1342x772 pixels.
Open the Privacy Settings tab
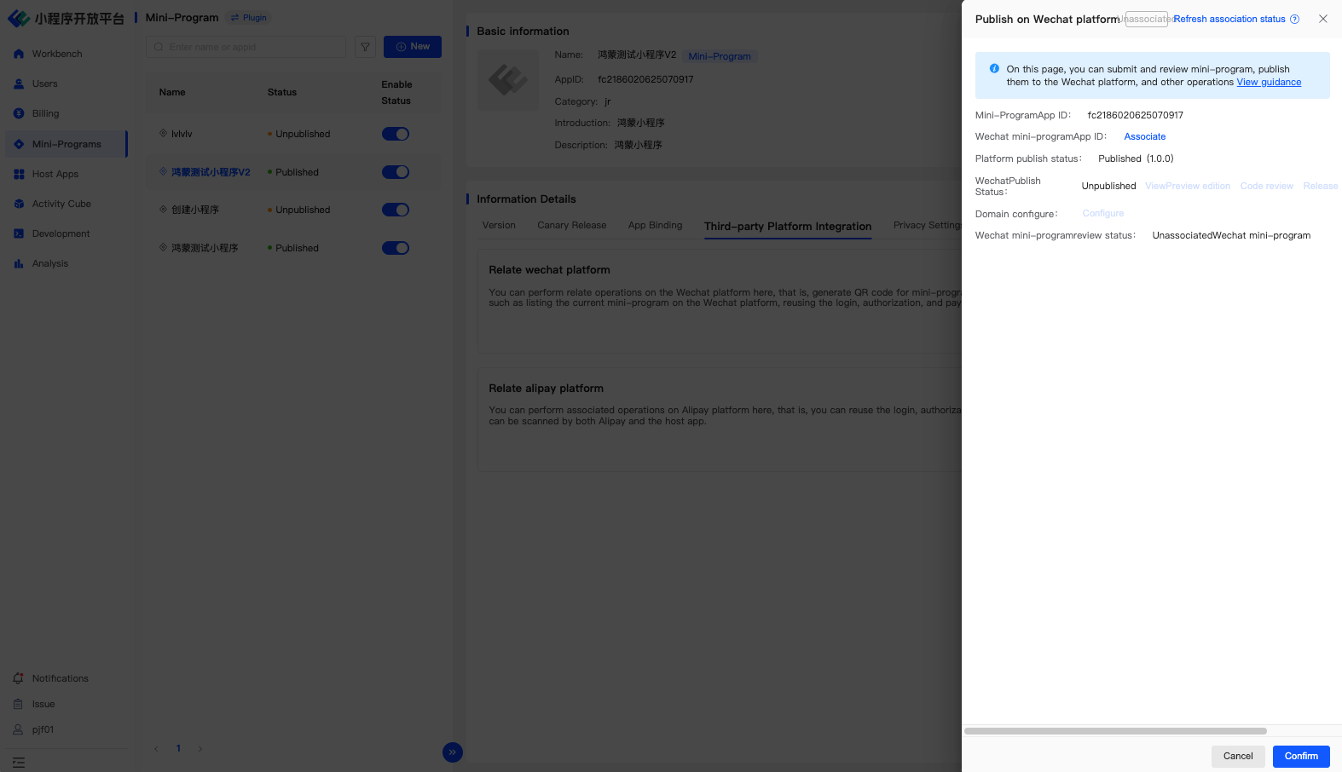928,226
